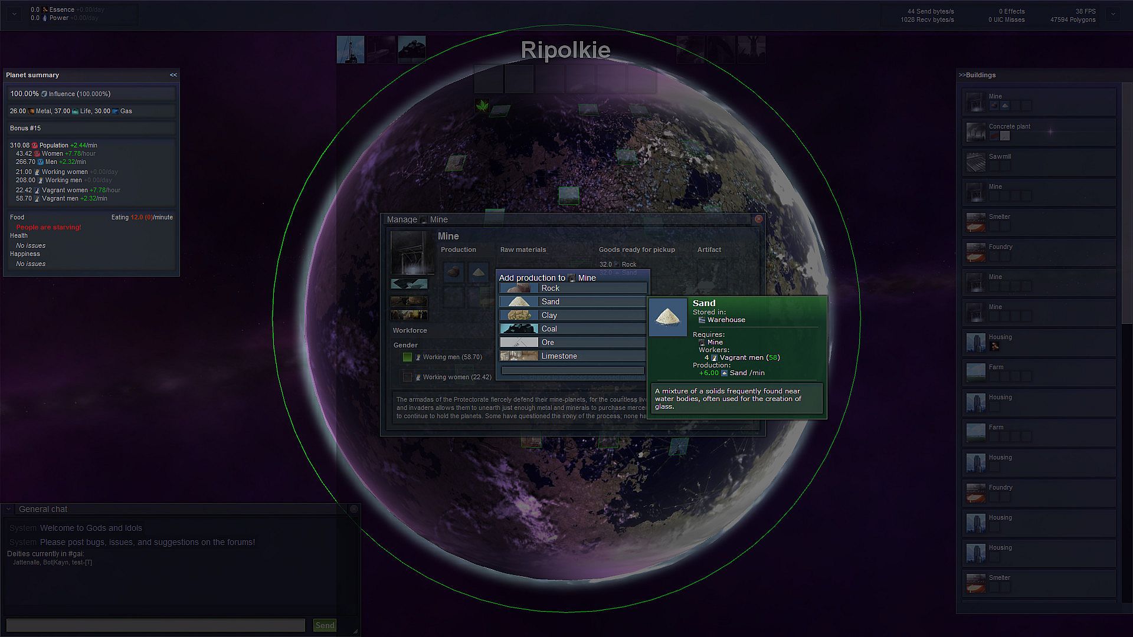This screenshot has width=1133, height=637.
Task: Click the Rock production slot icon
Action: pos(454,272)
